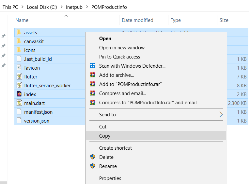The image size is (249, 184).
Task: Select the manifest.json file name
Action: pyautogui.click(x=38, y=112)
